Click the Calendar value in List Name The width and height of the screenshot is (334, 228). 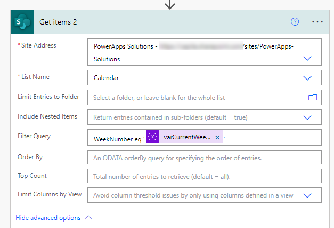click(x=106, y=78)
